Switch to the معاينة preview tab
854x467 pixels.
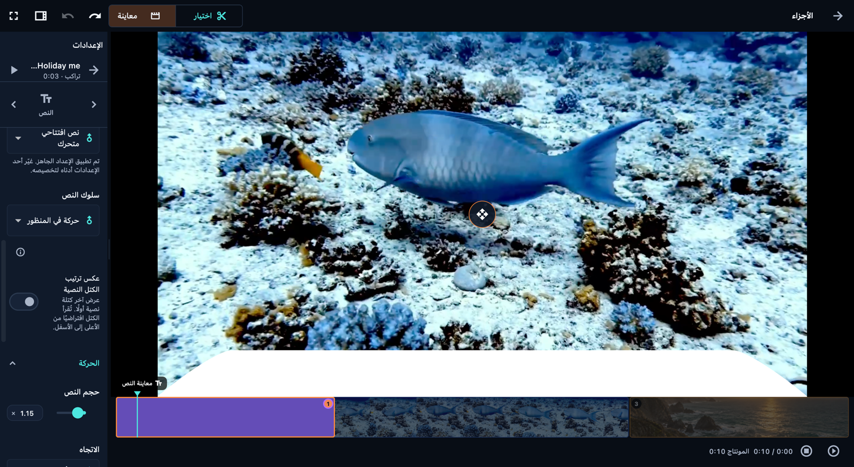[142, 16]
